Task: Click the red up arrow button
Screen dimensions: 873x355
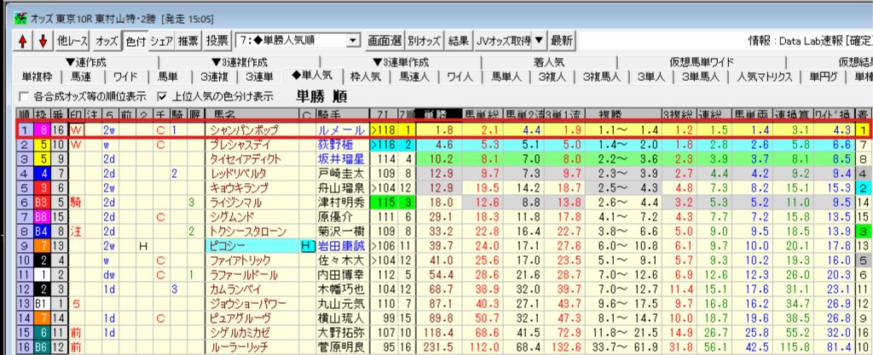Action: (23, 40)
